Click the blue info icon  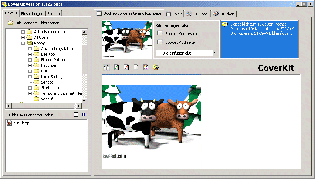pos(83,114)
